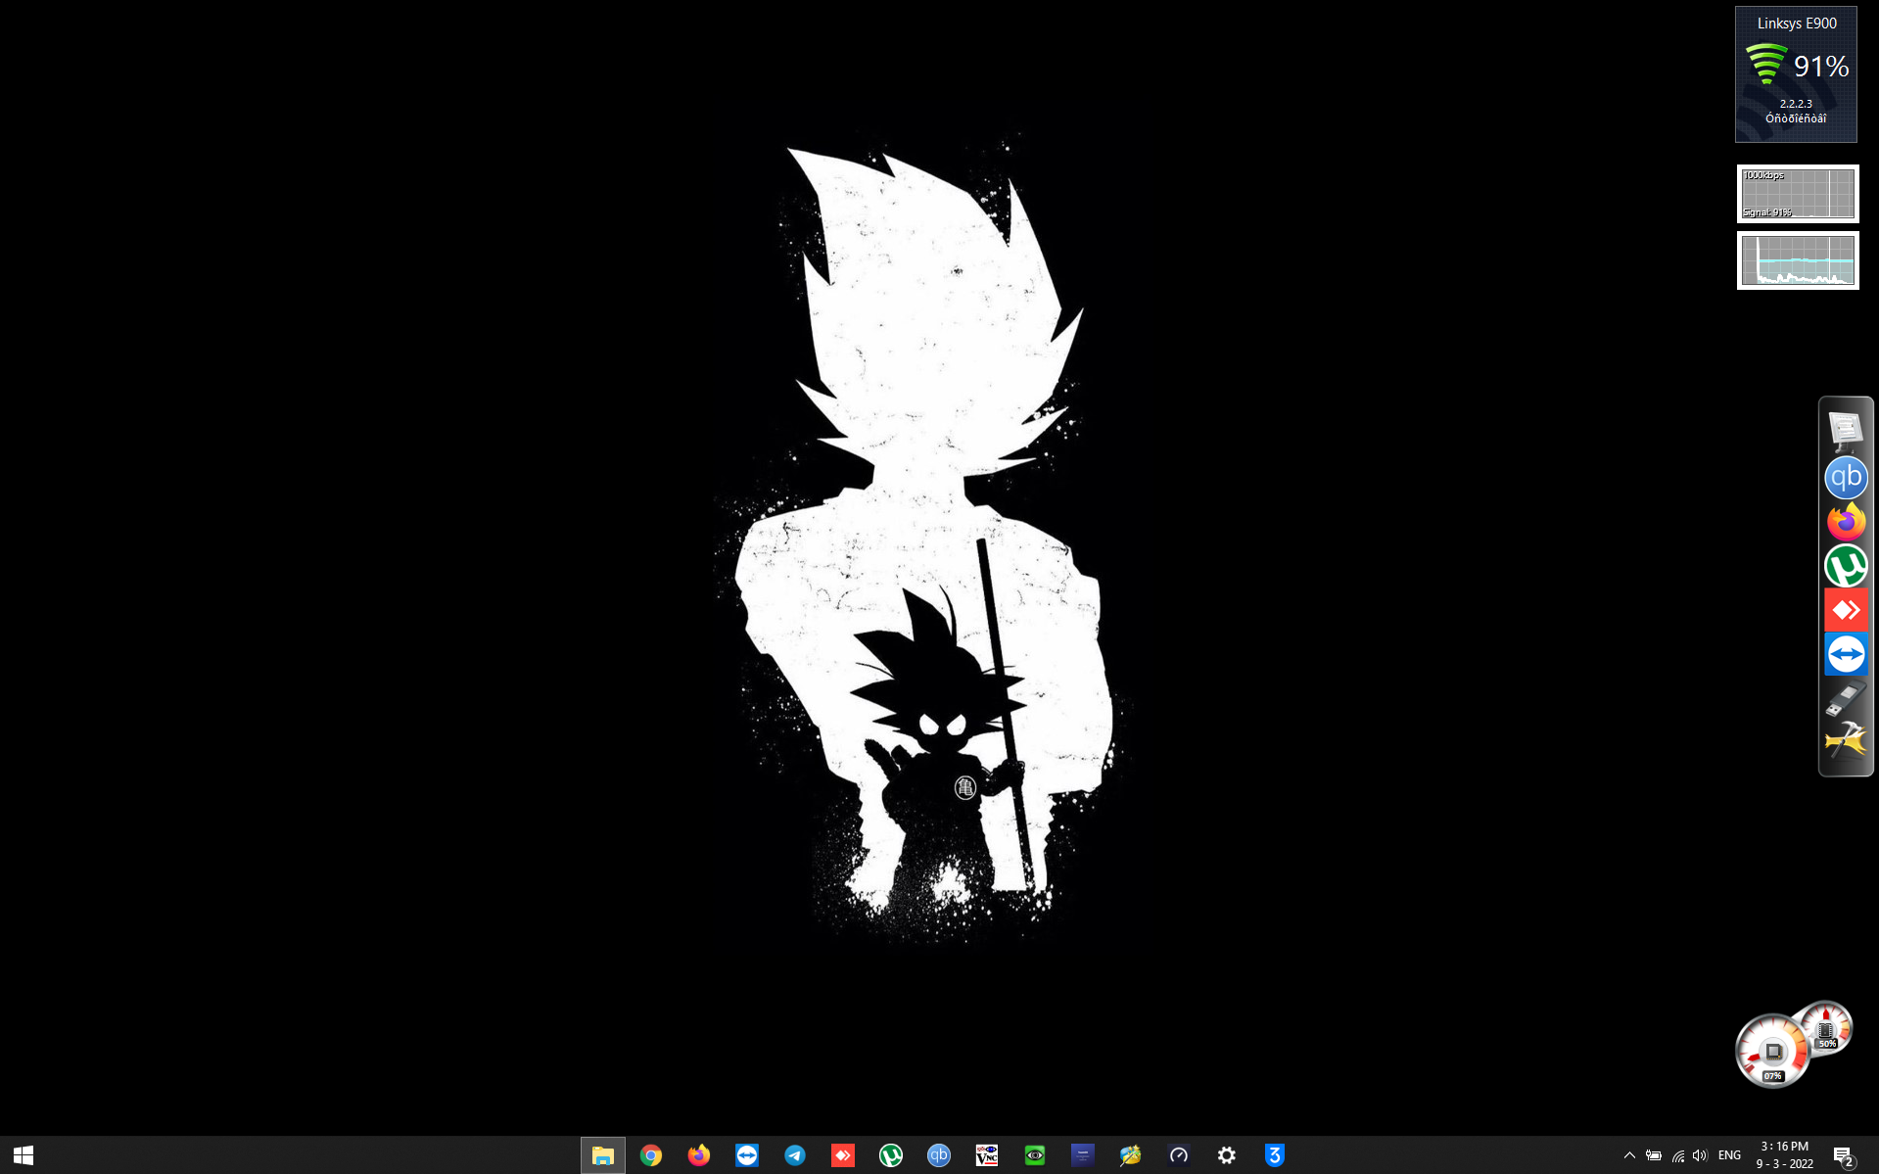Open the speedometer app on the taskbar

(x=1179, y=1155)
